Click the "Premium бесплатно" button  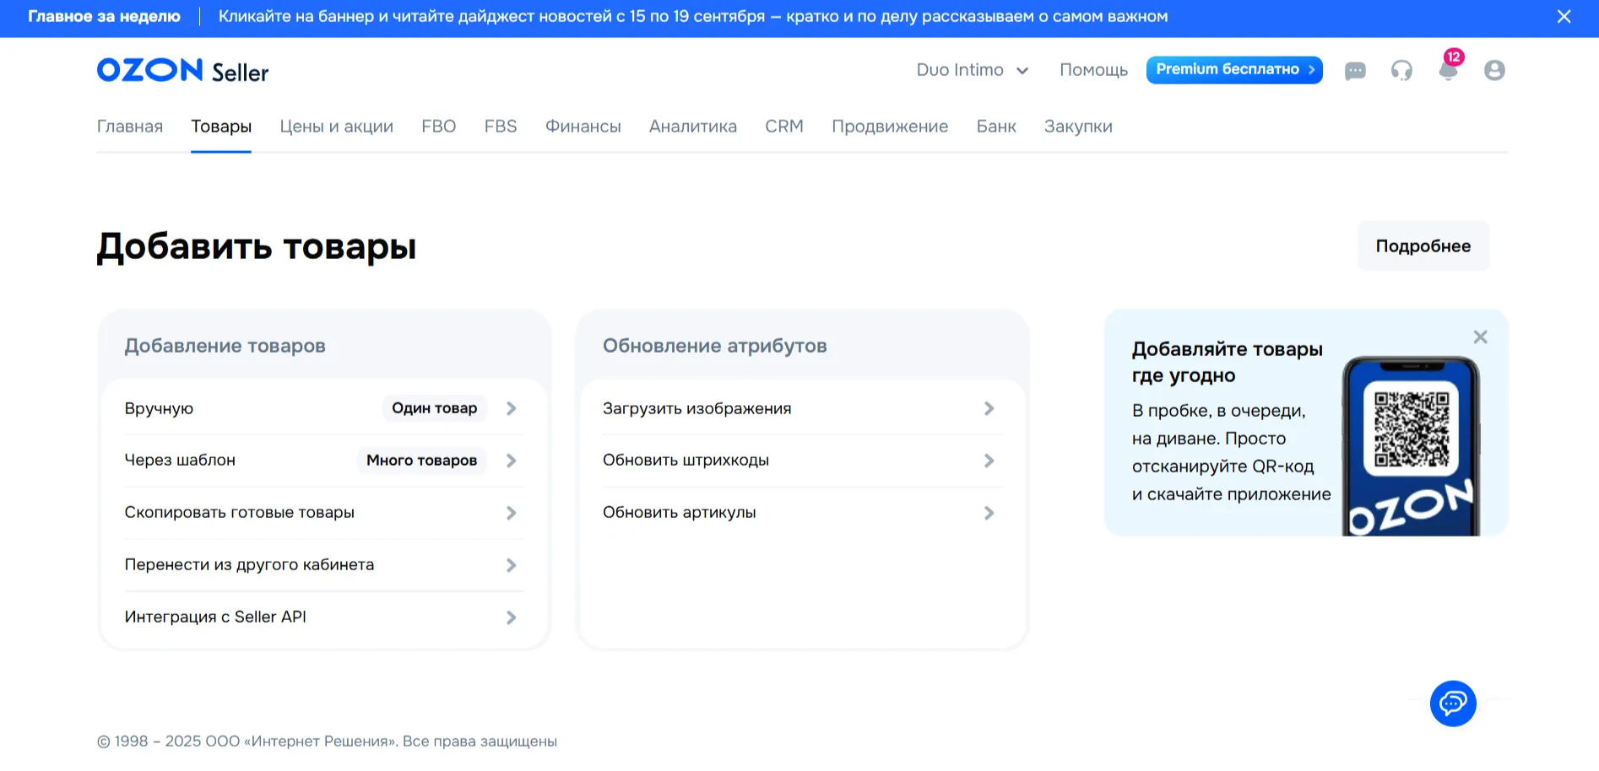[1233, 70]
